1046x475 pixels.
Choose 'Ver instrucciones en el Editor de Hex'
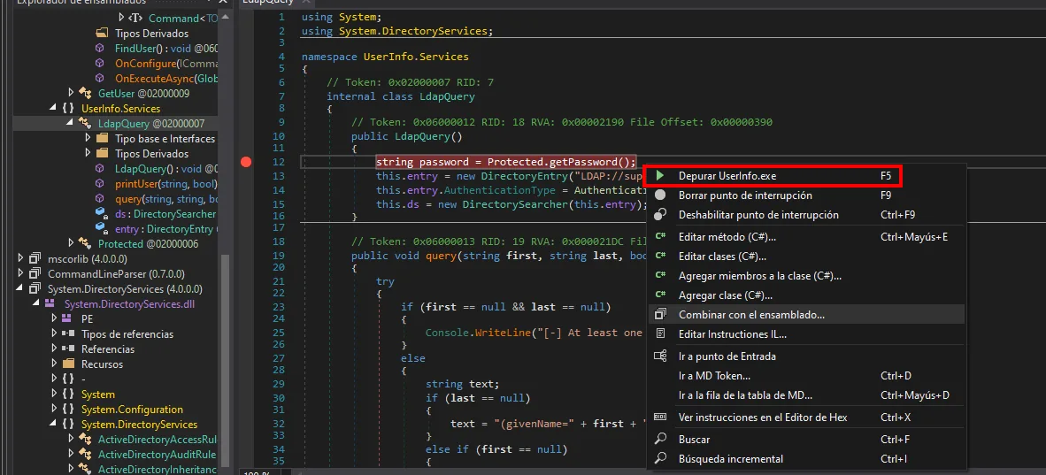pyautogui.click(x=806, y=417)
